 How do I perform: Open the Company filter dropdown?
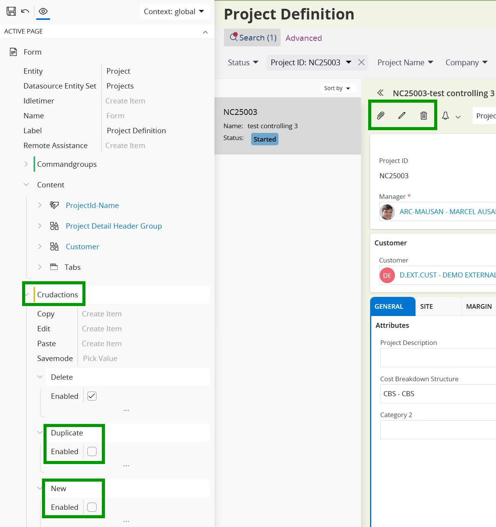pos(467,63)
